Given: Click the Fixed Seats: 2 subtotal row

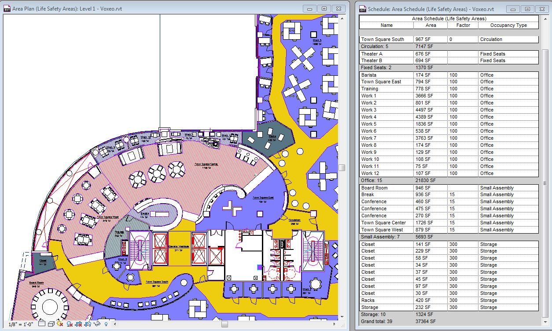Looking at the screenshot, I should pos(449,67).
